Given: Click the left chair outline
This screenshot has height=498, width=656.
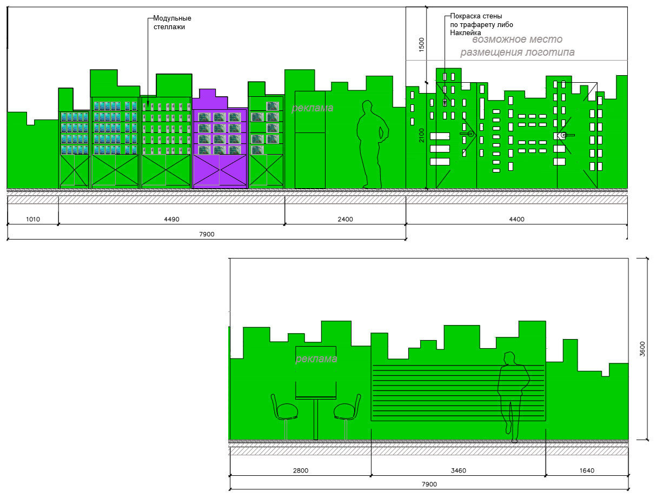Looking at the screenshot, I should [284, 415].
